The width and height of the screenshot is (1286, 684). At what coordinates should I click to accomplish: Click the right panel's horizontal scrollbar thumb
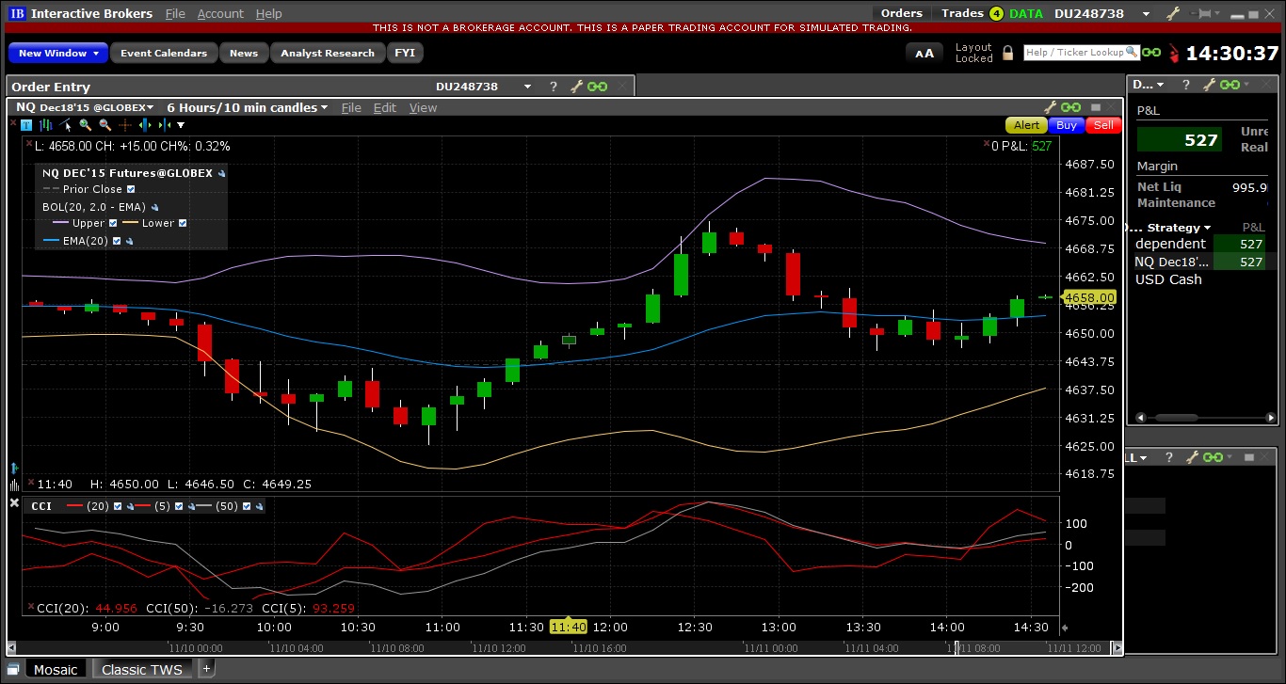(1178, 418)
